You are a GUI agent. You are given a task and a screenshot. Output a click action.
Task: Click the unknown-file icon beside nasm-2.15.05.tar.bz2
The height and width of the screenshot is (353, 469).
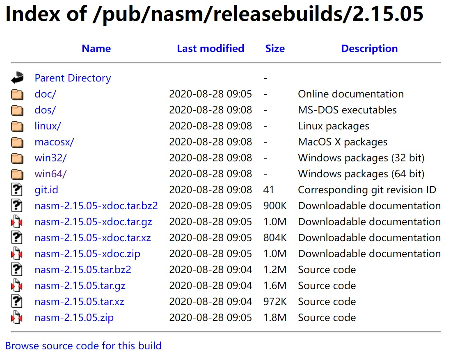17,270
